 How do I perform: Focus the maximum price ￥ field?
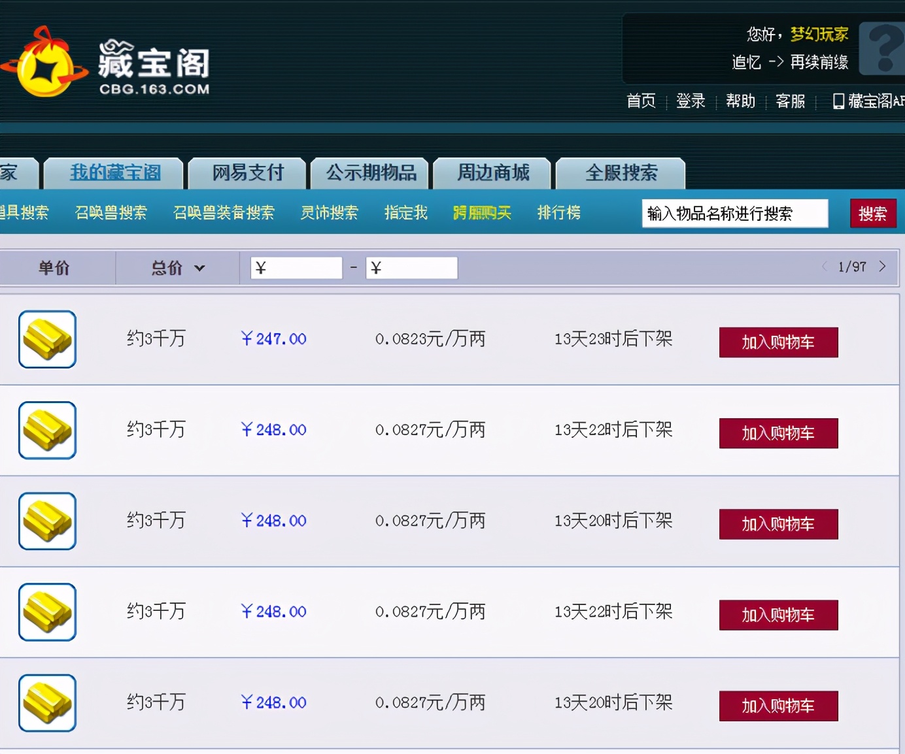point(411,268)
